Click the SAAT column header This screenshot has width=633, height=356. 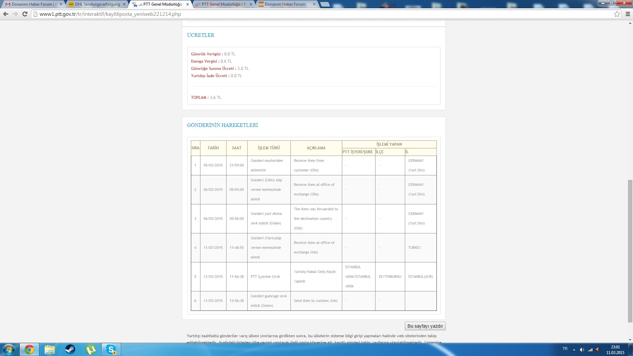click(237, 148)
